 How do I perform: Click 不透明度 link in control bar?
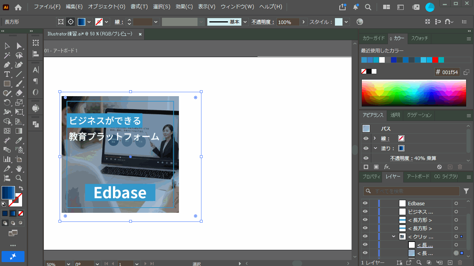pyautogui.click(x=263, y=22)
